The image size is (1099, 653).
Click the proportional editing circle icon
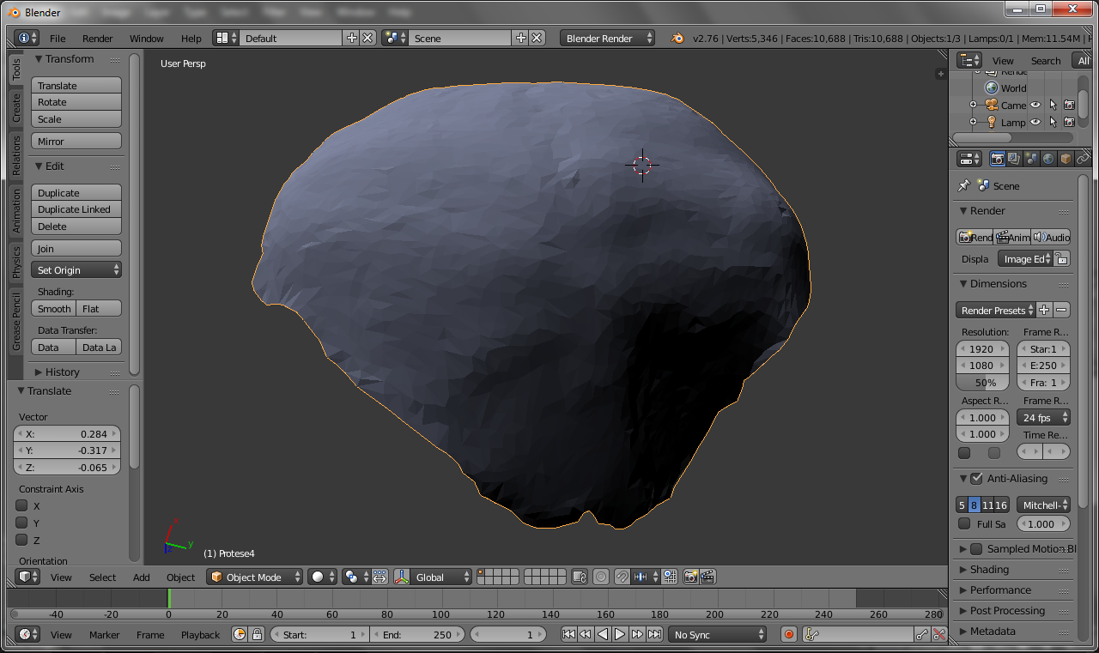coord(601,577)
